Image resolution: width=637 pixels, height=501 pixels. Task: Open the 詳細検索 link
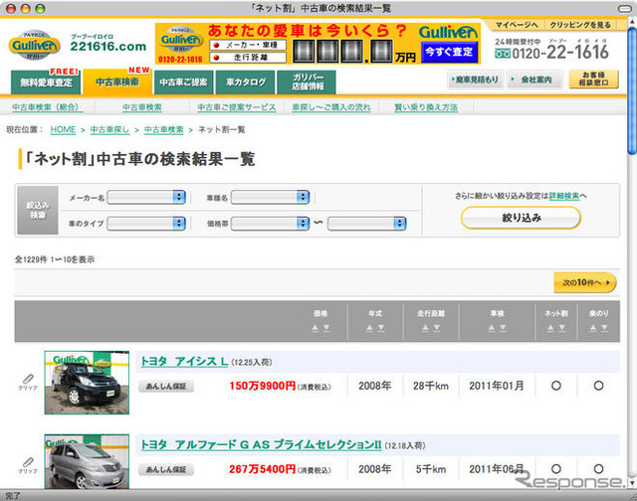click(x=564, y=196)
